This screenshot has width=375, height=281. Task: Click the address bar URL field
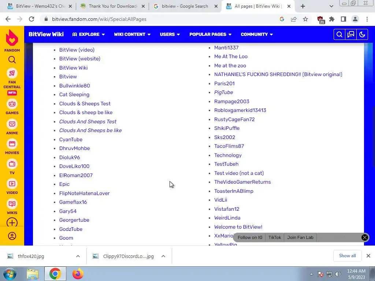160,19
